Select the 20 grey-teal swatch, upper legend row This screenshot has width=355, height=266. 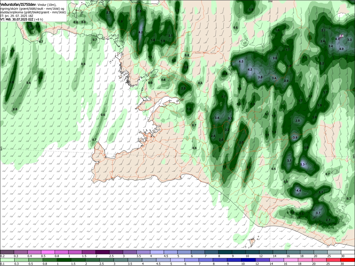pos(321,252)
